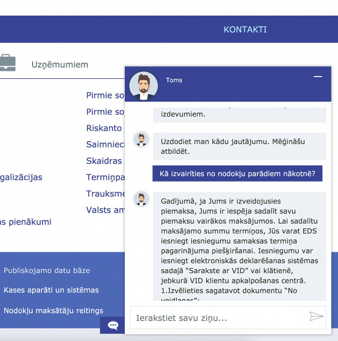Open the 'Saimnieci' link

[x=105, y=145]
